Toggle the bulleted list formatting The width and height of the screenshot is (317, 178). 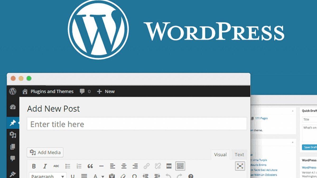67,166
